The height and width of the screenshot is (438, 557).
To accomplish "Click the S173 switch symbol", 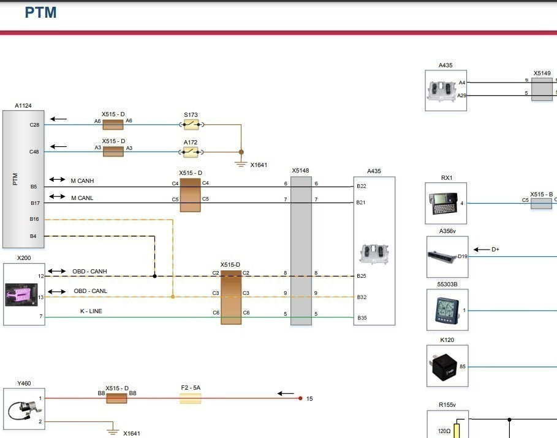I will tap(192, 125).
